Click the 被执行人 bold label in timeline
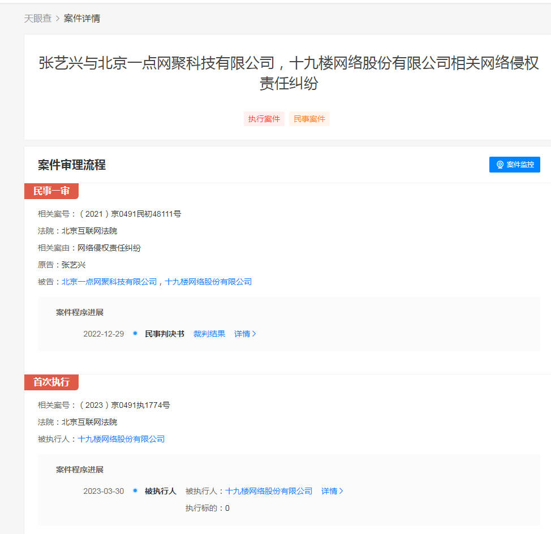 tap(160, 491)
